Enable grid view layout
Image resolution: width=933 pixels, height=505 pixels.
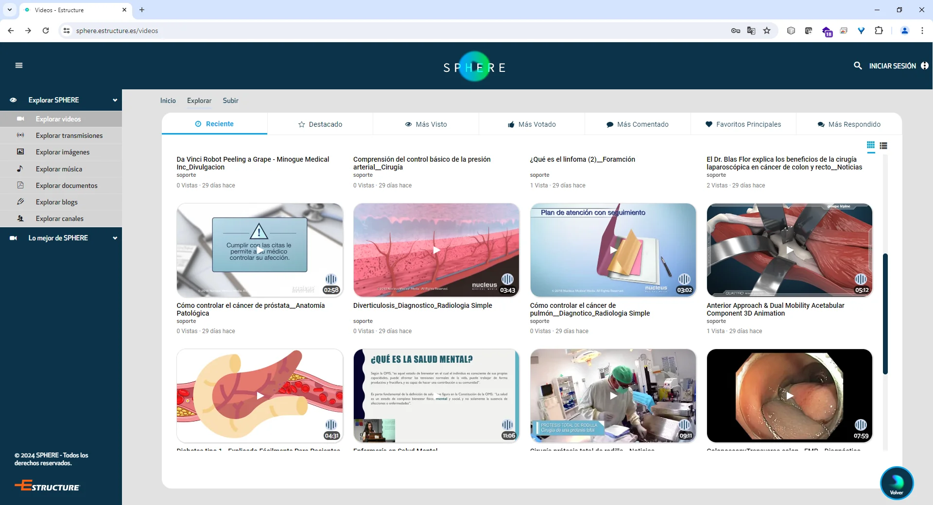871,146
